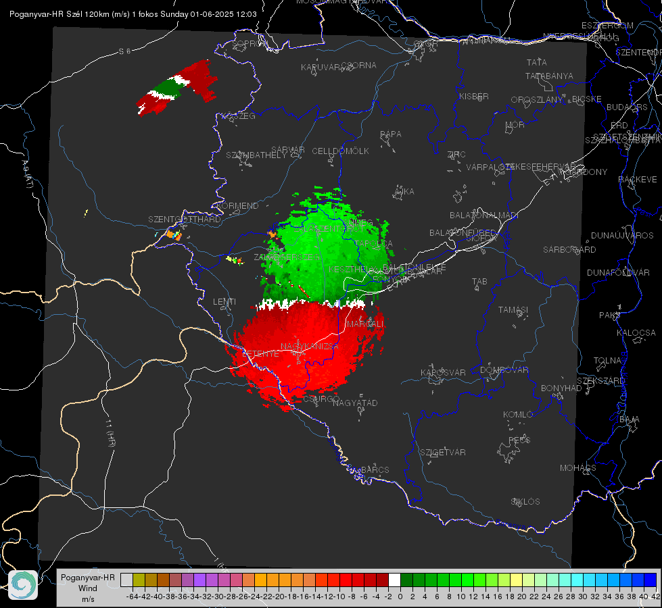
Task: Click the olive swatch labeled -64
Action: [x=139, y=580]
